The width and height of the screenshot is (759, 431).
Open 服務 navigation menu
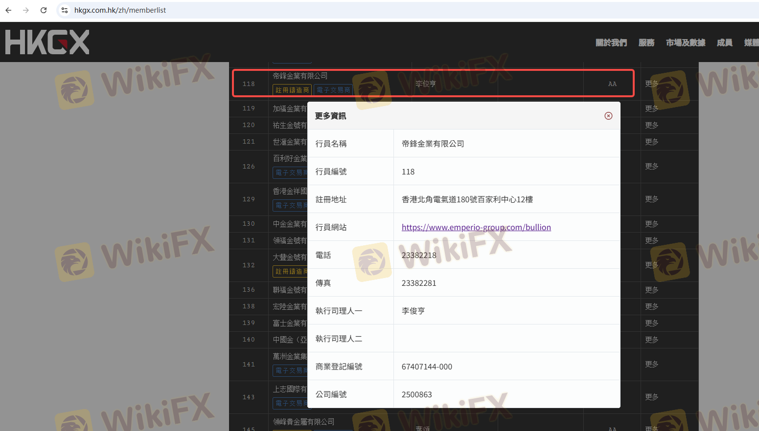tap(646, 43)
